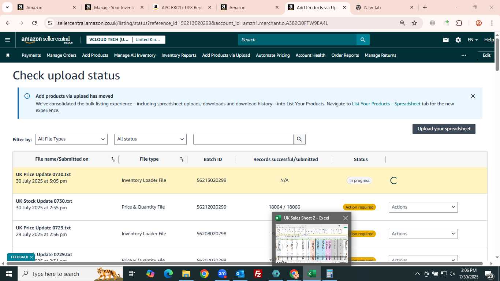Click the FEEDBACK button
The image size is (500, 281).
click(21, 257)
